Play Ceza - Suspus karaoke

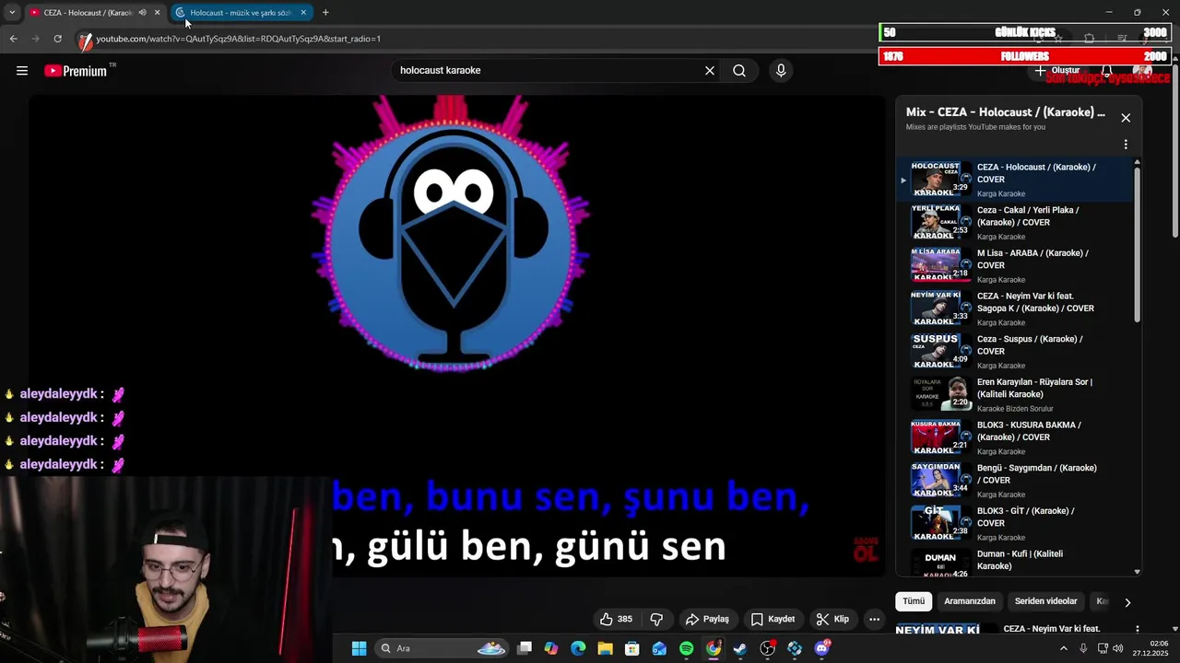tap(1015, 352)
